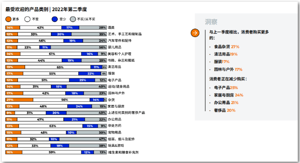The width and height of the screenshot is (300, 163).
Task: Click the orange 27% segment in 杂货 bar
Action: pyautogui.click(x=19, y=100)
